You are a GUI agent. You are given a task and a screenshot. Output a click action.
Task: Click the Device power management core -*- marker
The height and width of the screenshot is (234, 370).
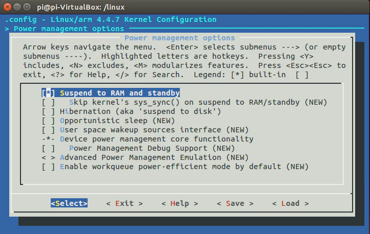48,139
